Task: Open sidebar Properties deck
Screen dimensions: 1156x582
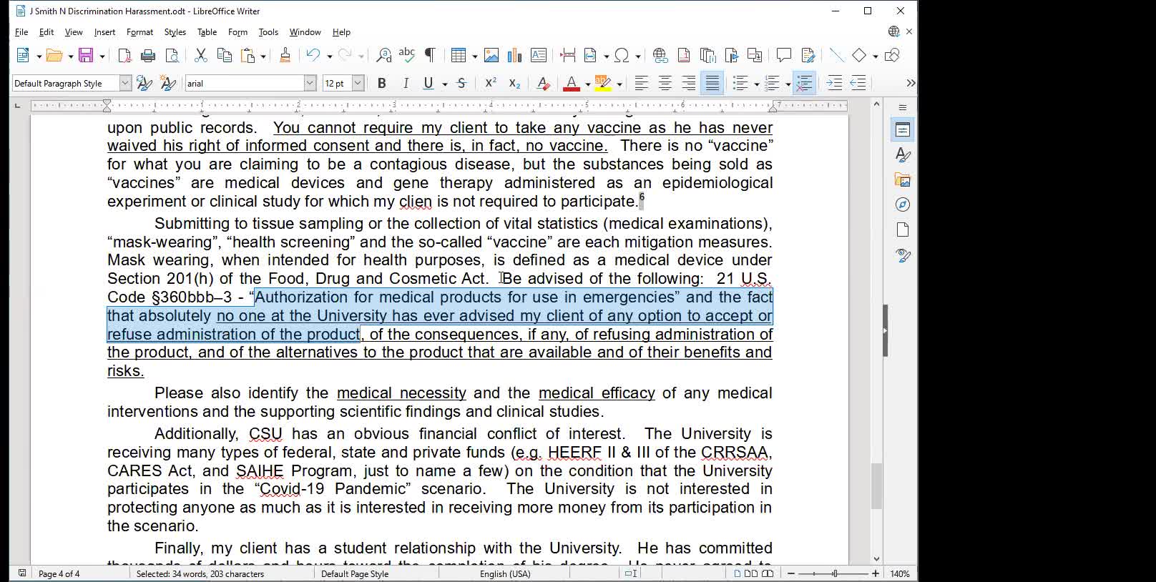Action: (903, 130)
